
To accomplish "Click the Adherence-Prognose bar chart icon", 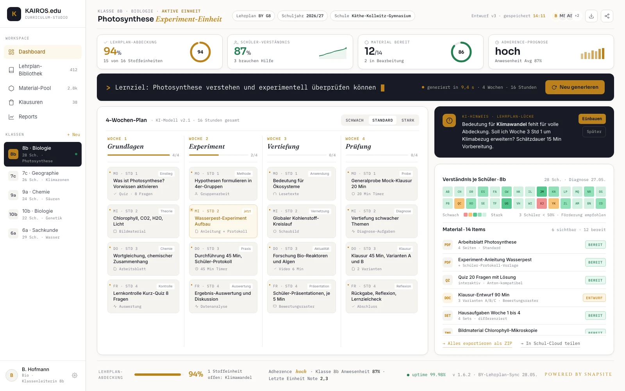I will (x=593, y=54).
